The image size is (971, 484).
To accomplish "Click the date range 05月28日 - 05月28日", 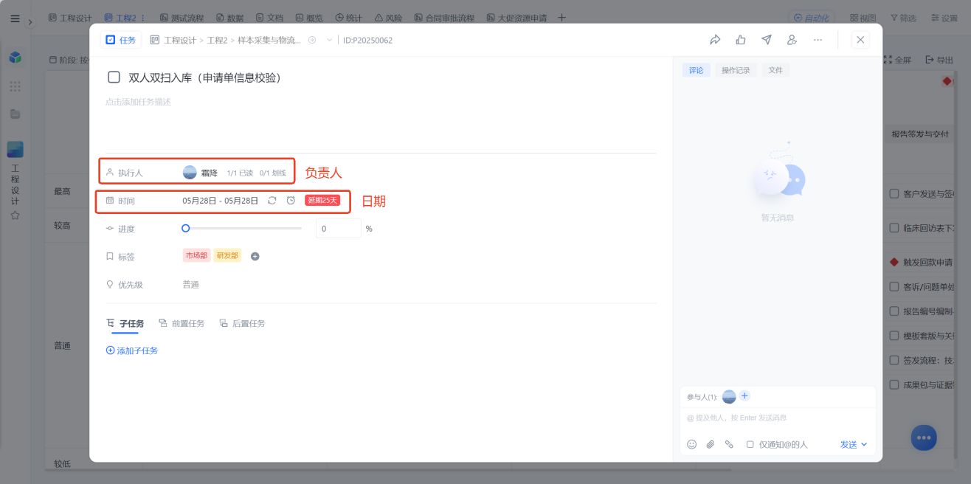I will point(221,200).
